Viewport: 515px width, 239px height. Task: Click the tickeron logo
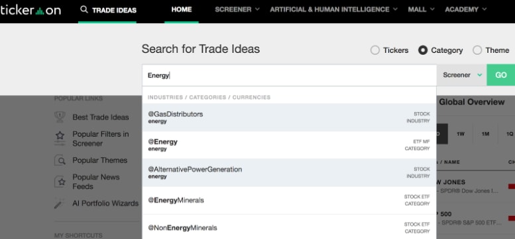pos(30,11)
